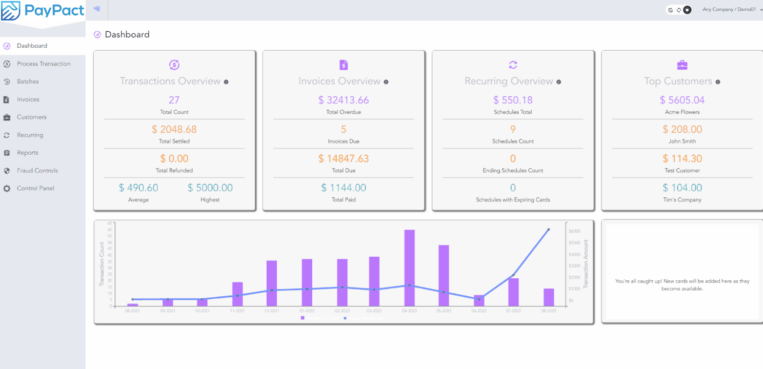The height and width of the screenshot is (369, 763).
Task: Click the Acme Flowers customer link
Action: [x=682, y=112]
